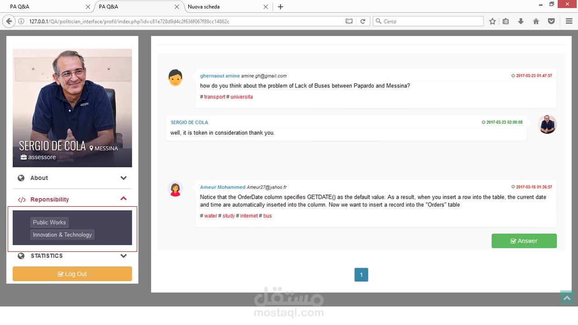This screenshot has height=325, width=578.
Task: Click the reply text 'well, it is token'
Action: coord(222,133)
